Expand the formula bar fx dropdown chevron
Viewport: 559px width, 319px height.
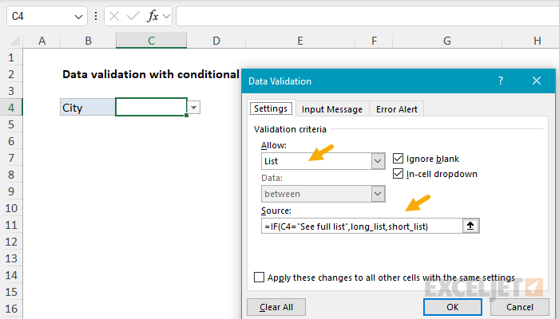(166, 16)
